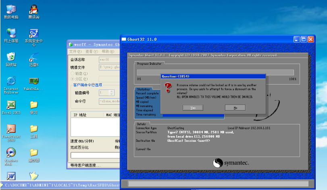Click the Time remaining statistics row
Image resolution: width=327 pixels, height=190 pixels.
point(146,114)
